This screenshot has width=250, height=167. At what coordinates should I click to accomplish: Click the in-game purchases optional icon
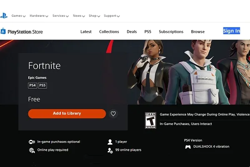click(32, 142)
